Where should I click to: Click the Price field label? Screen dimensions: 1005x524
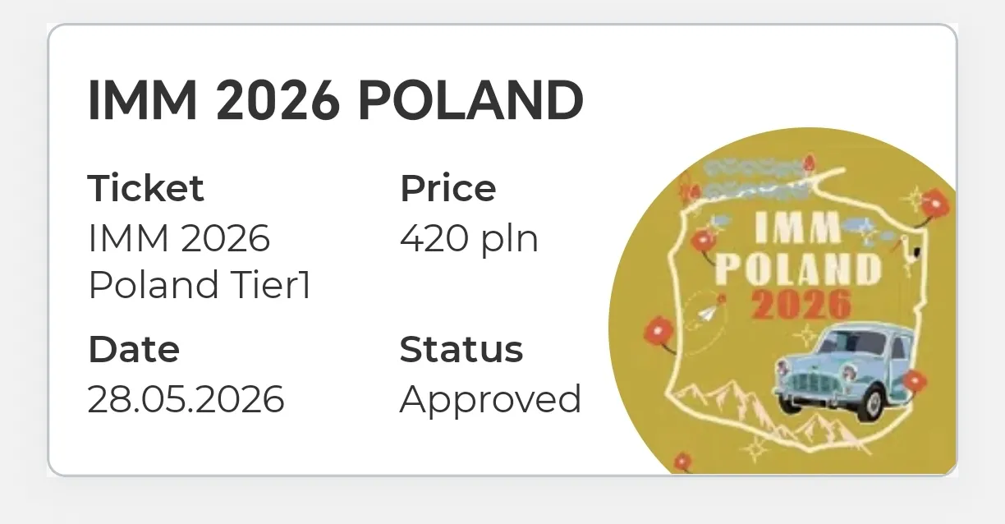(447, 188)
